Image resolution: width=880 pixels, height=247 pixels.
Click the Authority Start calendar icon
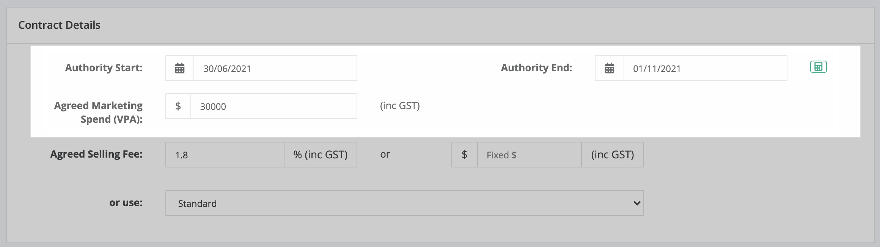tap(180, 68)
